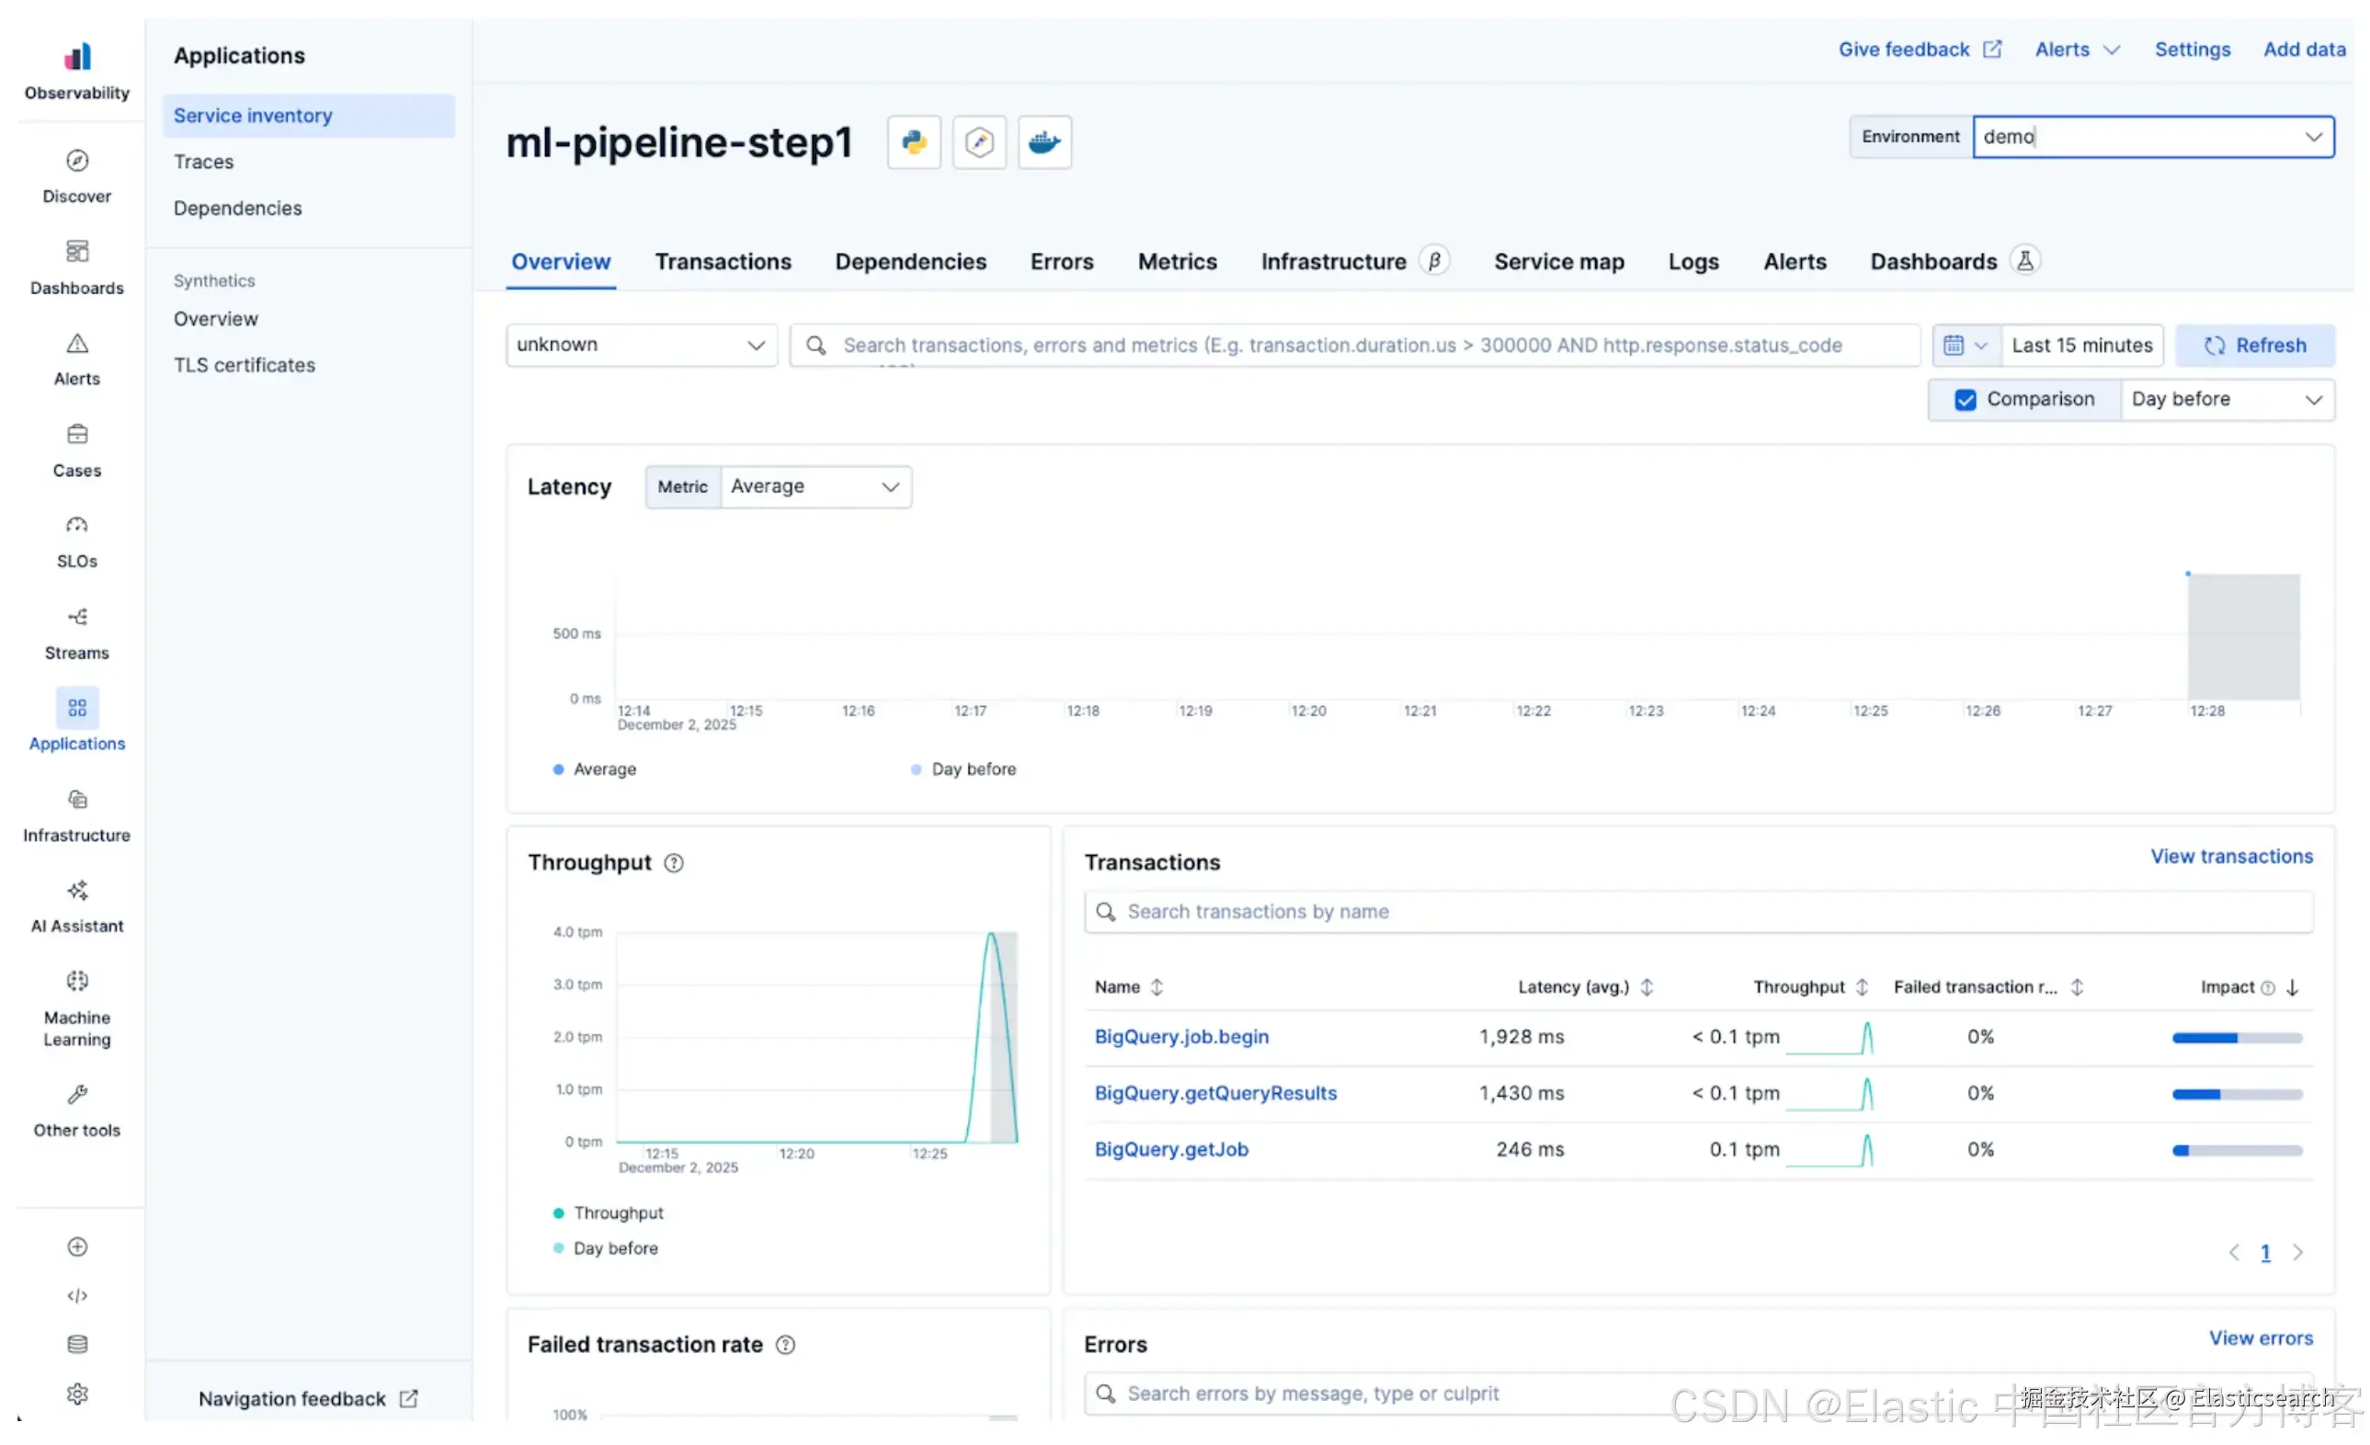Toggle Day before series in Throughput legend
2370x1445 pixels.
point(615,1247)
